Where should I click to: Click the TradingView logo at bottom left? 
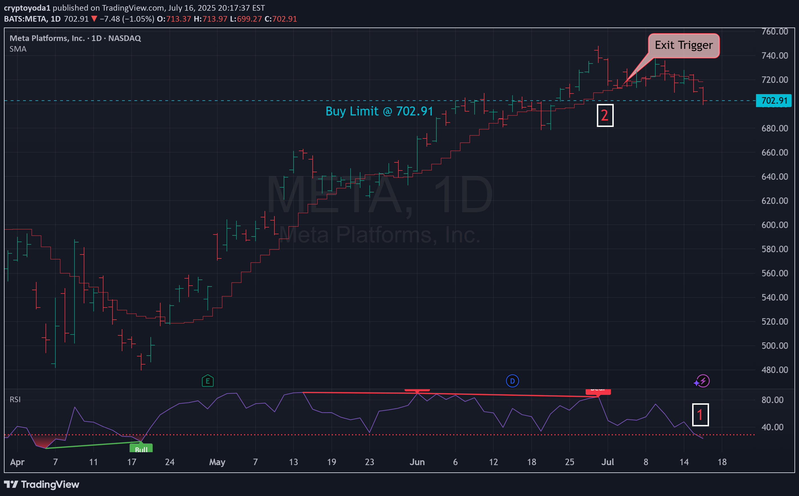[x=41, y=484]
